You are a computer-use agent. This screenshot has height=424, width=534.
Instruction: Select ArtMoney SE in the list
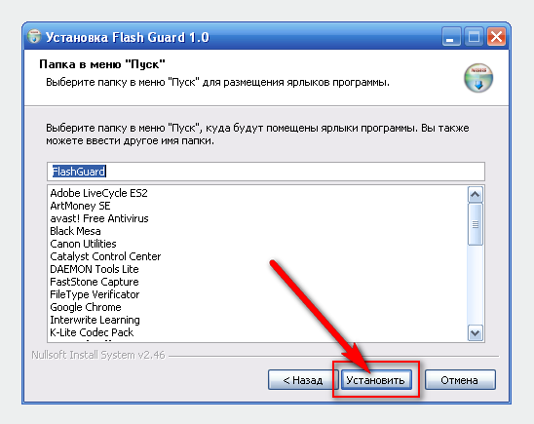pyautogui.click(x=80, y=206)
